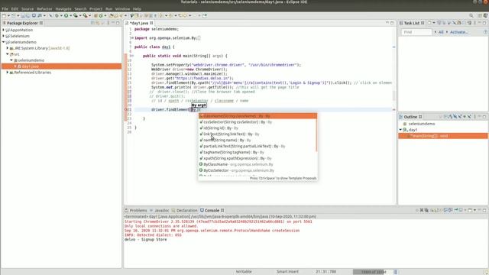This screenshot has height=275, width=489.
Task: Select the JRE System Library item
Action: [42, 48]
